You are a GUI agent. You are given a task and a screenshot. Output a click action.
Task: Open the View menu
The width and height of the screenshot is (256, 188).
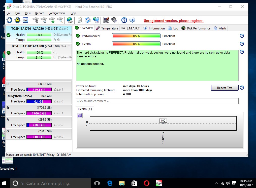pos(28,13)
